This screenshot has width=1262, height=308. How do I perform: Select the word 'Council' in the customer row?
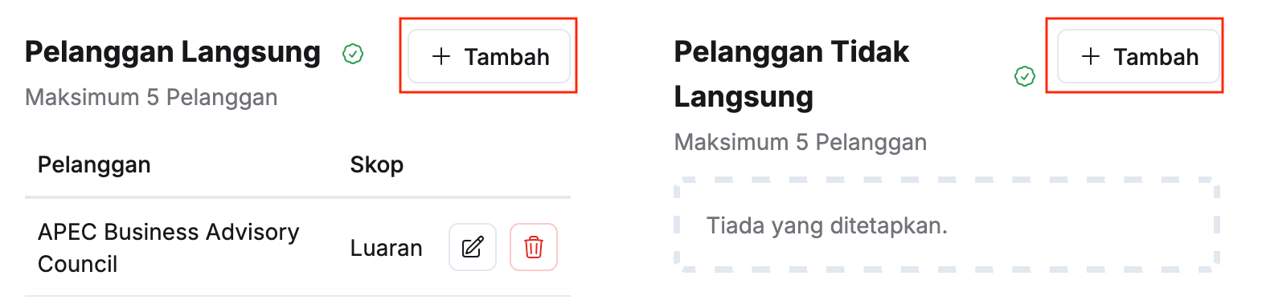point(78,265)
